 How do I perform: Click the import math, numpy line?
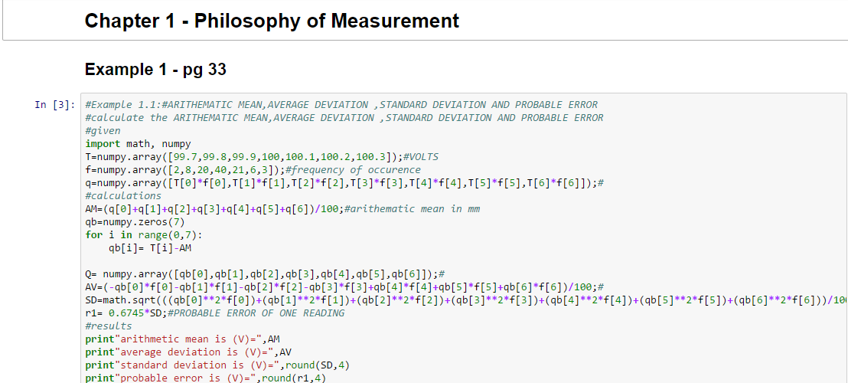[138, 144]
